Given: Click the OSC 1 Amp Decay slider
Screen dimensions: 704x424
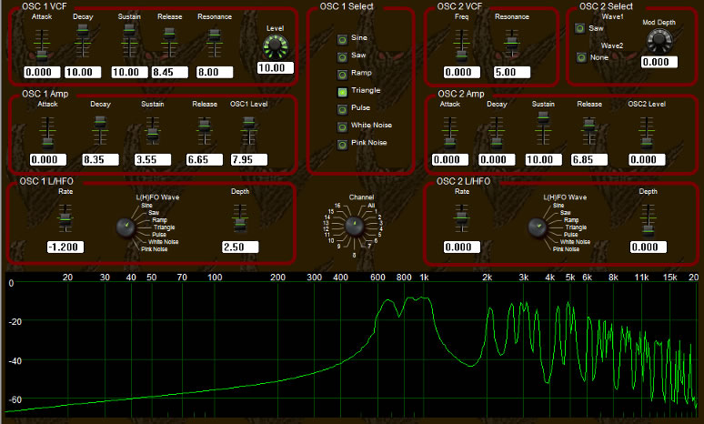Looking at the screenshot, I should click(x=100, y=130).
